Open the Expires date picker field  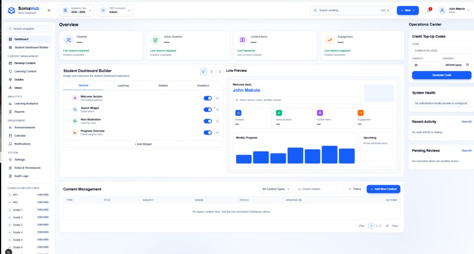(x=457, y=65)
